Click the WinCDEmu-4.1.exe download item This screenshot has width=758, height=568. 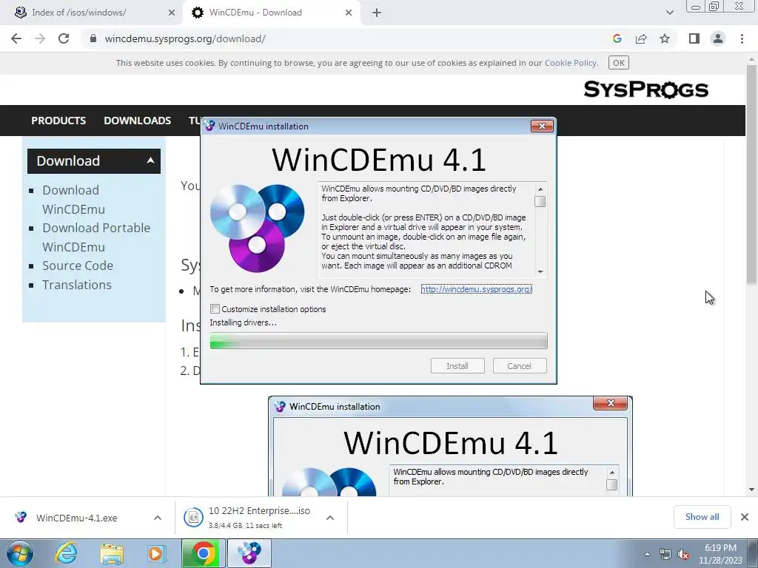[x=76, y=518]
